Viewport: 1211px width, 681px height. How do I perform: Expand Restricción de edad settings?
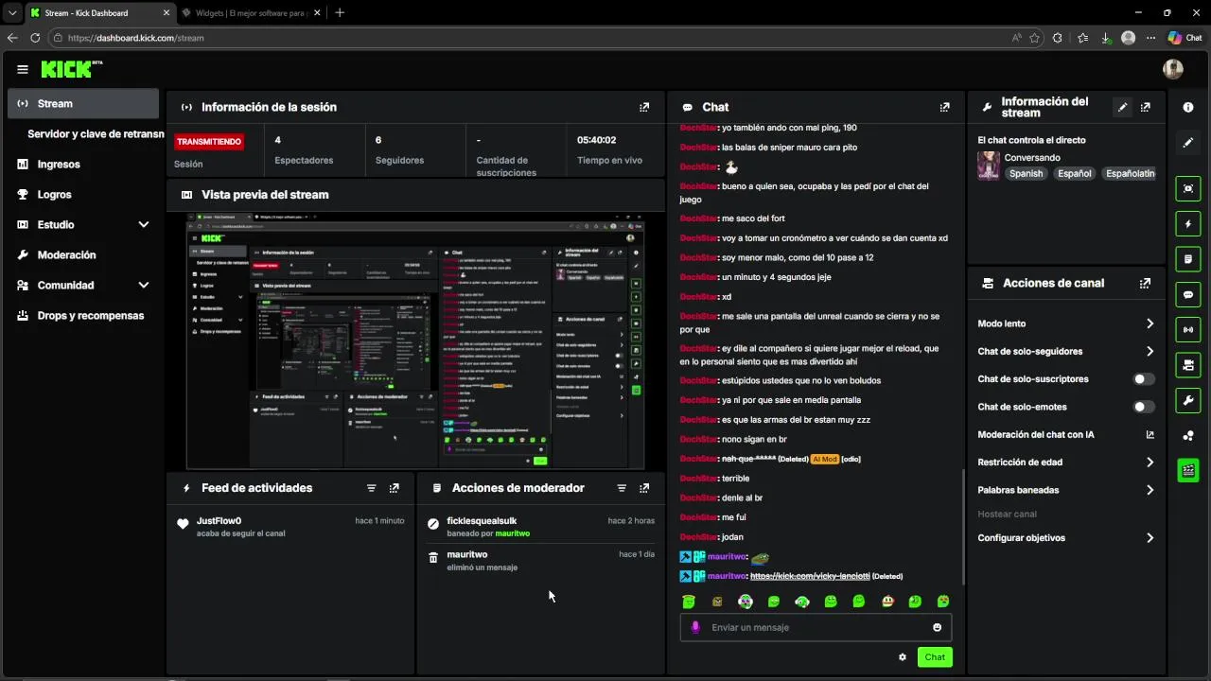(x=1150, y=463)
